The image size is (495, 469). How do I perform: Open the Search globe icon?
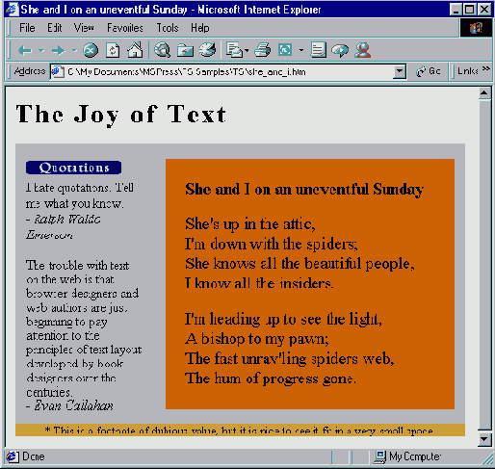[163, 50]
